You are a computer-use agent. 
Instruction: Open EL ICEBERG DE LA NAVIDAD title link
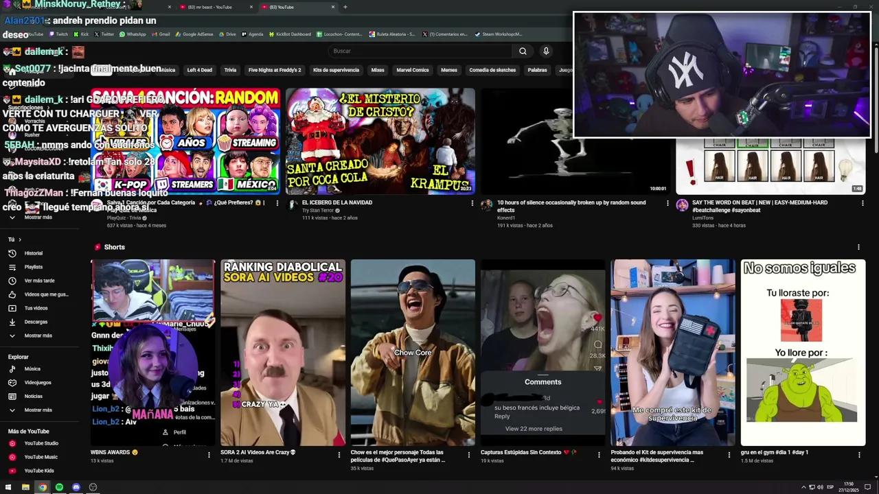pyautogui.click(x=337, y=202)
